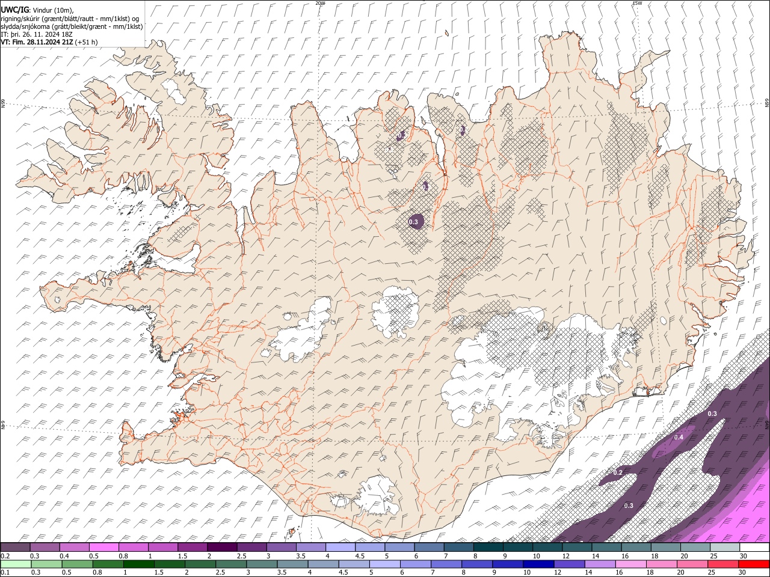Pick upper legend swatch between 0.5 and 0.8
This screenshot has height=577, width=770.
point(103,548)
